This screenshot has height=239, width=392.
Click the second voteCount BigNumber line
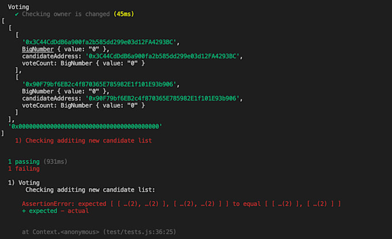pyautogui.click(x=84, y=106)
